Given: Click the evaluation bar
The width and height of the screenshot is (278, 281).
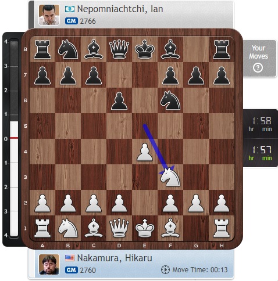Looking at the screenshot, I should coord(14,138).
